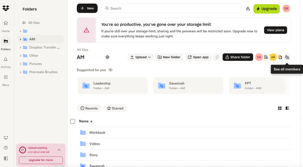
Task: Open the Story folder icon
Action: coord(83,155)
